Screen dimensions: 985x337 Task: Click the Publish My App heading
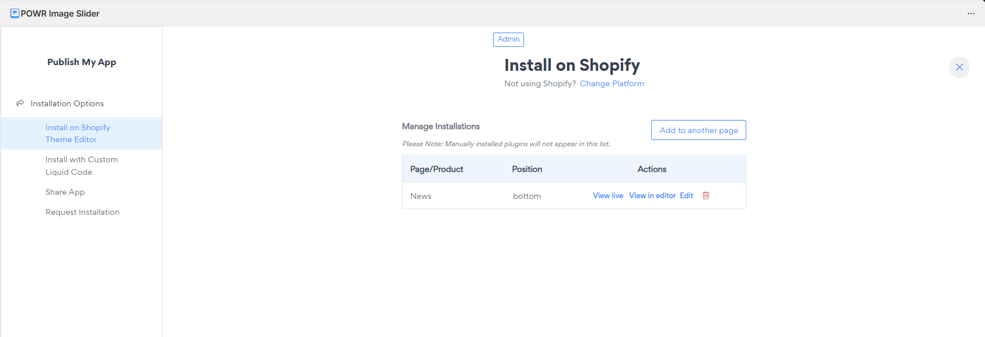tap(82, 62)
